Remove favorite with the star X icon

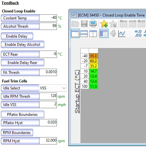click(113, 24)
